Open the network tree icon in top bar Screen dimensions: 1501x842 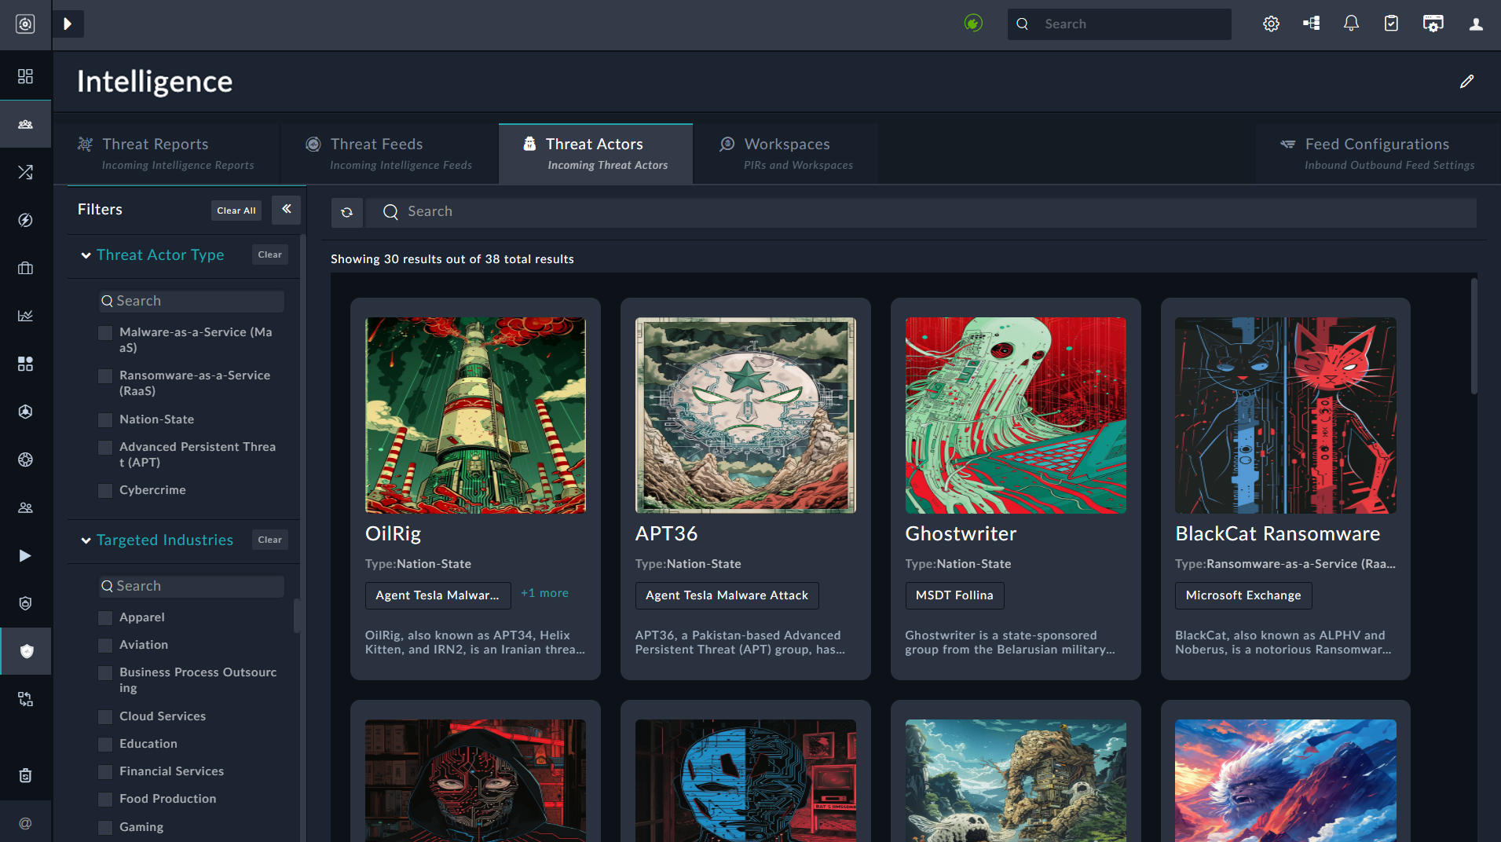1311,24
